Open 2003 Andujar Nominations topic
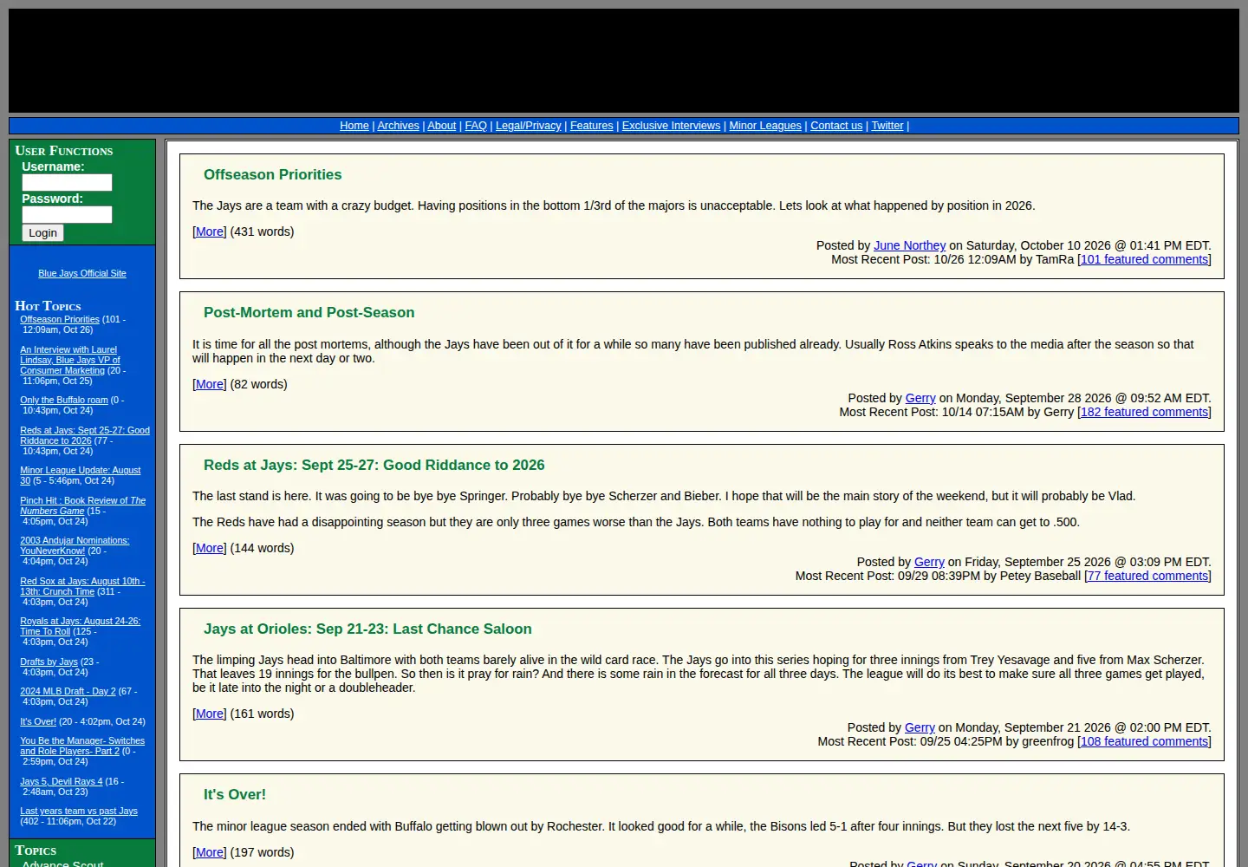This screenshot has width=1248, height=867. point(75,545)
